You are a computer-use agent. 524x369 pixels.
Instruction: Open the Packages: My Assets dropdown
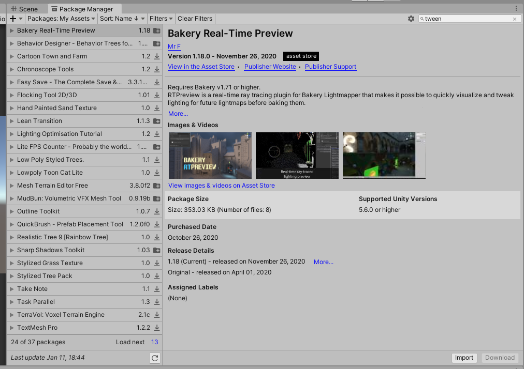pos(61,19)
